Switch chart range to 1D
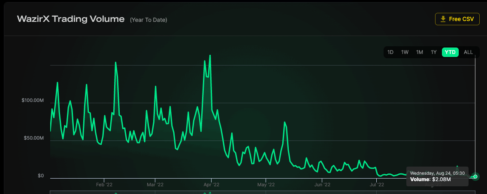487x194 pixels. [x=390, y=52]
